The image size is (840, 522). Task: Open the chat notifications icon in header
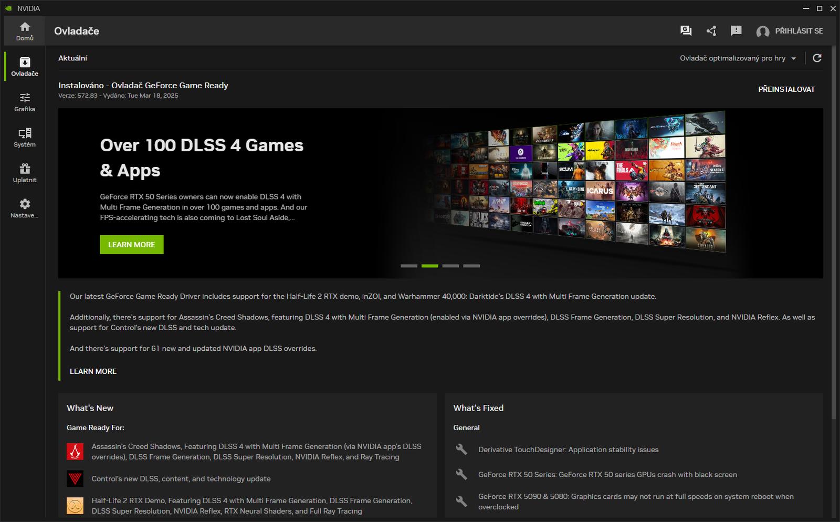pos(686,31)
